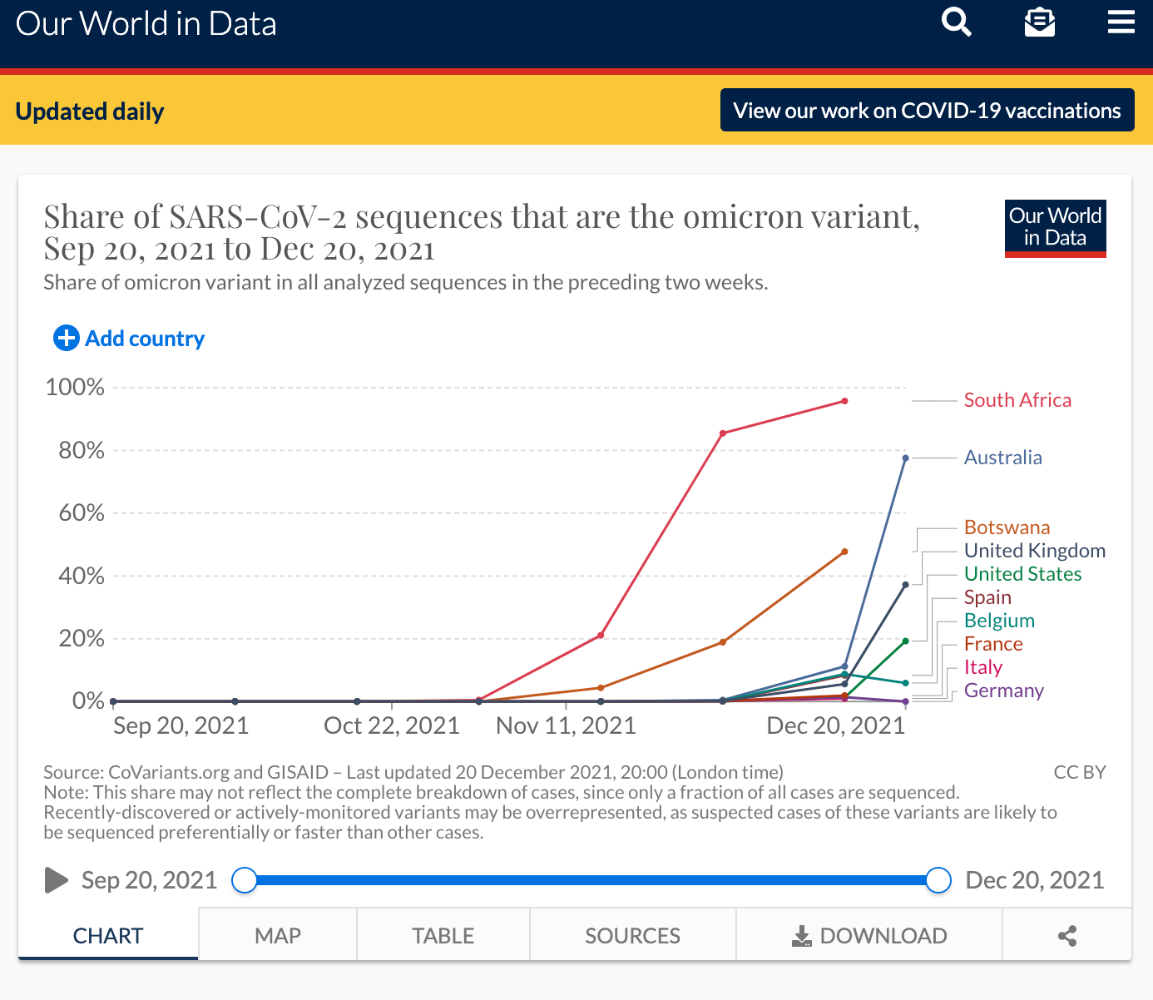Image resolution: width=1153 pixels, height=1000 pixels.
Task: Switch to the TABLE tab
Action: click(443, 936)
